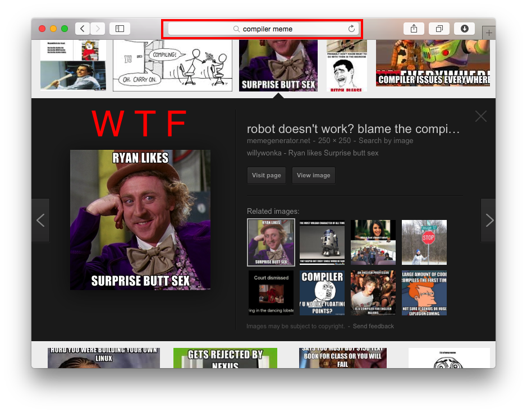The width and height of the screenshot is (527, 413).
Task: Show all tabs overview icon
Action: pyautogui.click(x=439, y=29)
